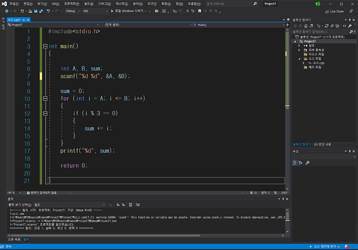Click the sync with active document icon
358x250 pixels.
click(327, 26)
